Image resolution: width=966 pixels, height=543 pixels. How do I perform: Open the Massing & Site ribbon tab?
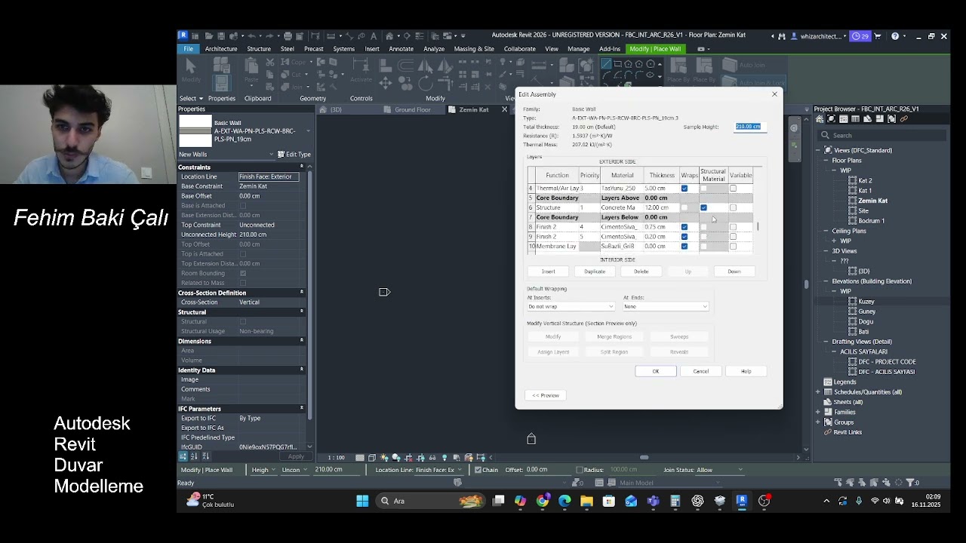pos(474,49)
